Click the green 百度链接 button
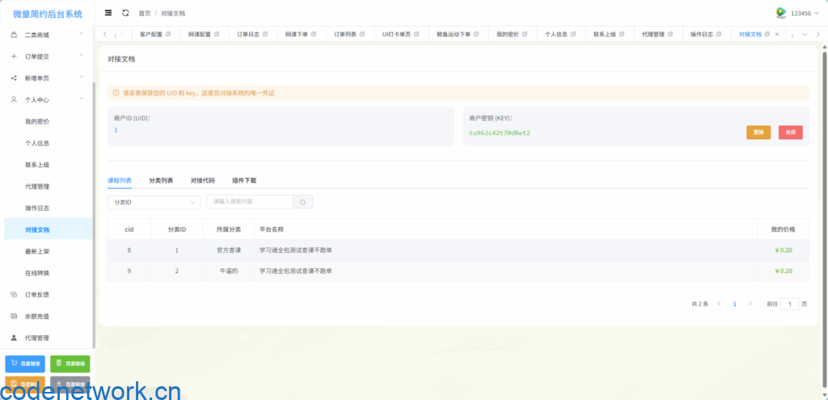The image size is (828, 400). click(70, 364)
